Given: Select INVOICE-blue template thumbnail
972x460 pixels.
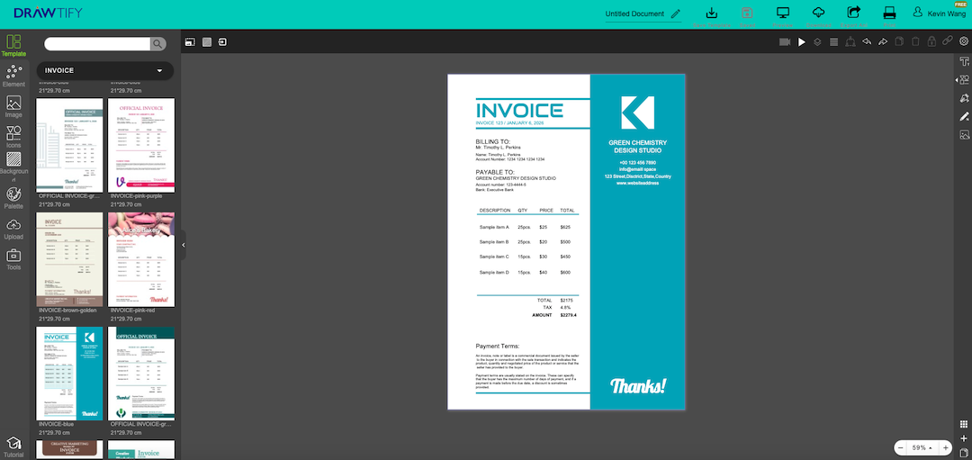Looking at the screenshot, I should (69, 374).
